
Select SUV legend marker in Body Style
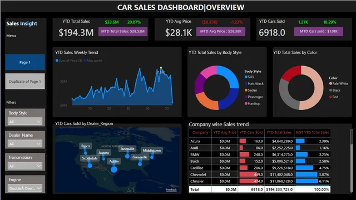tap(246, 77)
